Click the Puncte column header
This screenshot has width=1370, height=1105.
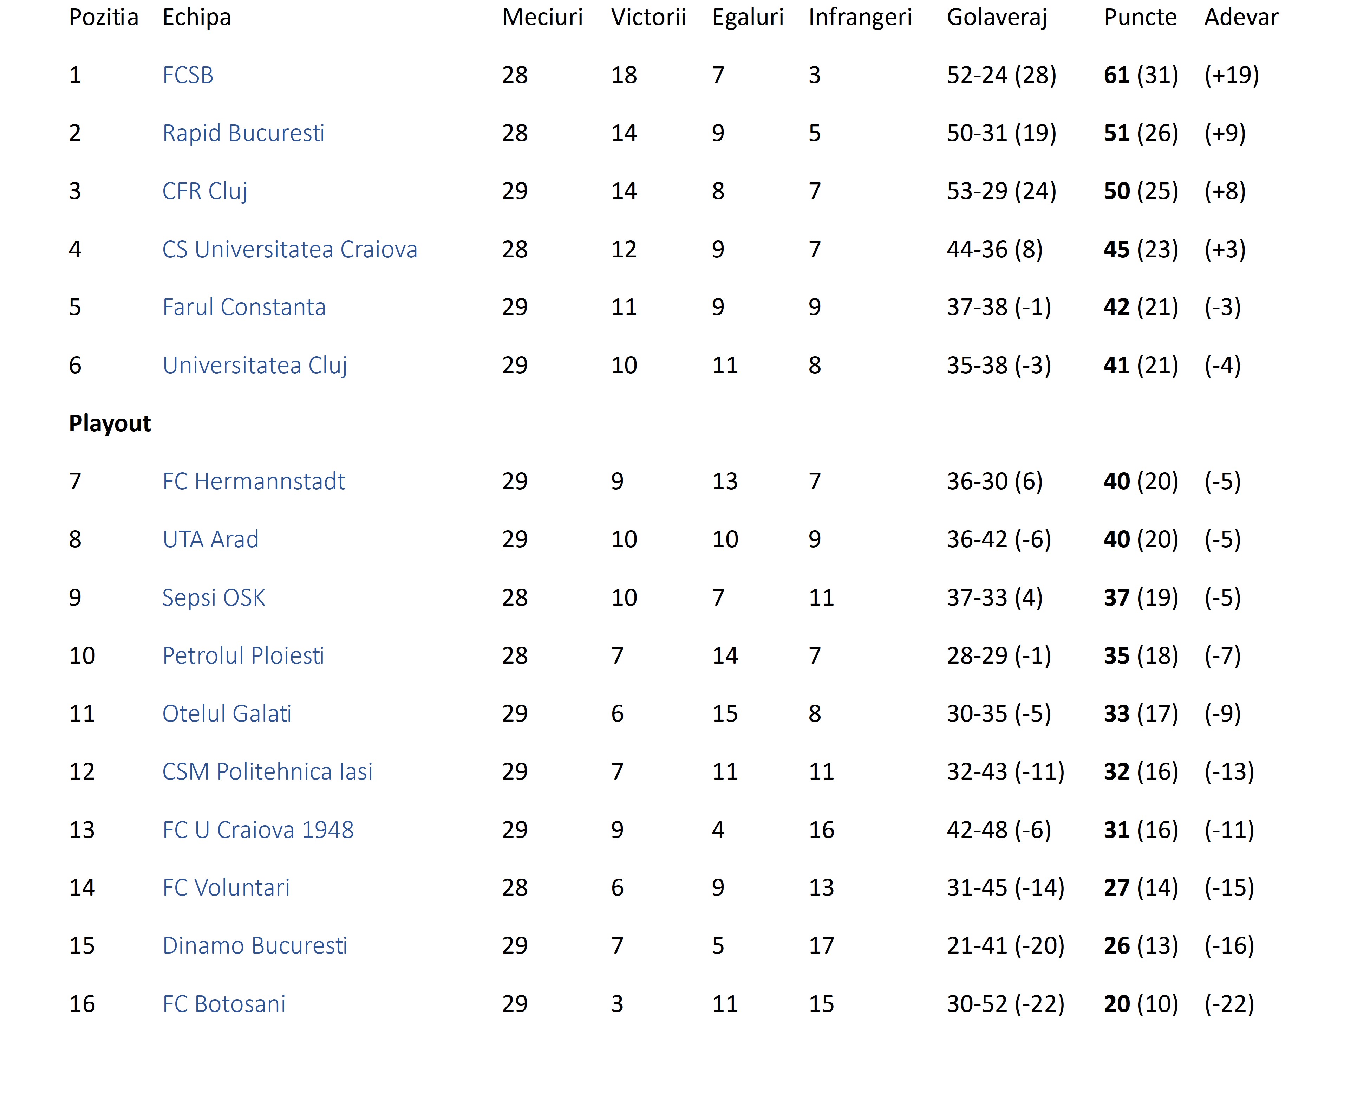1140,17
